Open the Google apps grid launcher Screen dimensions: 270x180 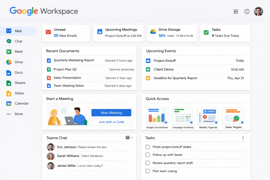236,12
